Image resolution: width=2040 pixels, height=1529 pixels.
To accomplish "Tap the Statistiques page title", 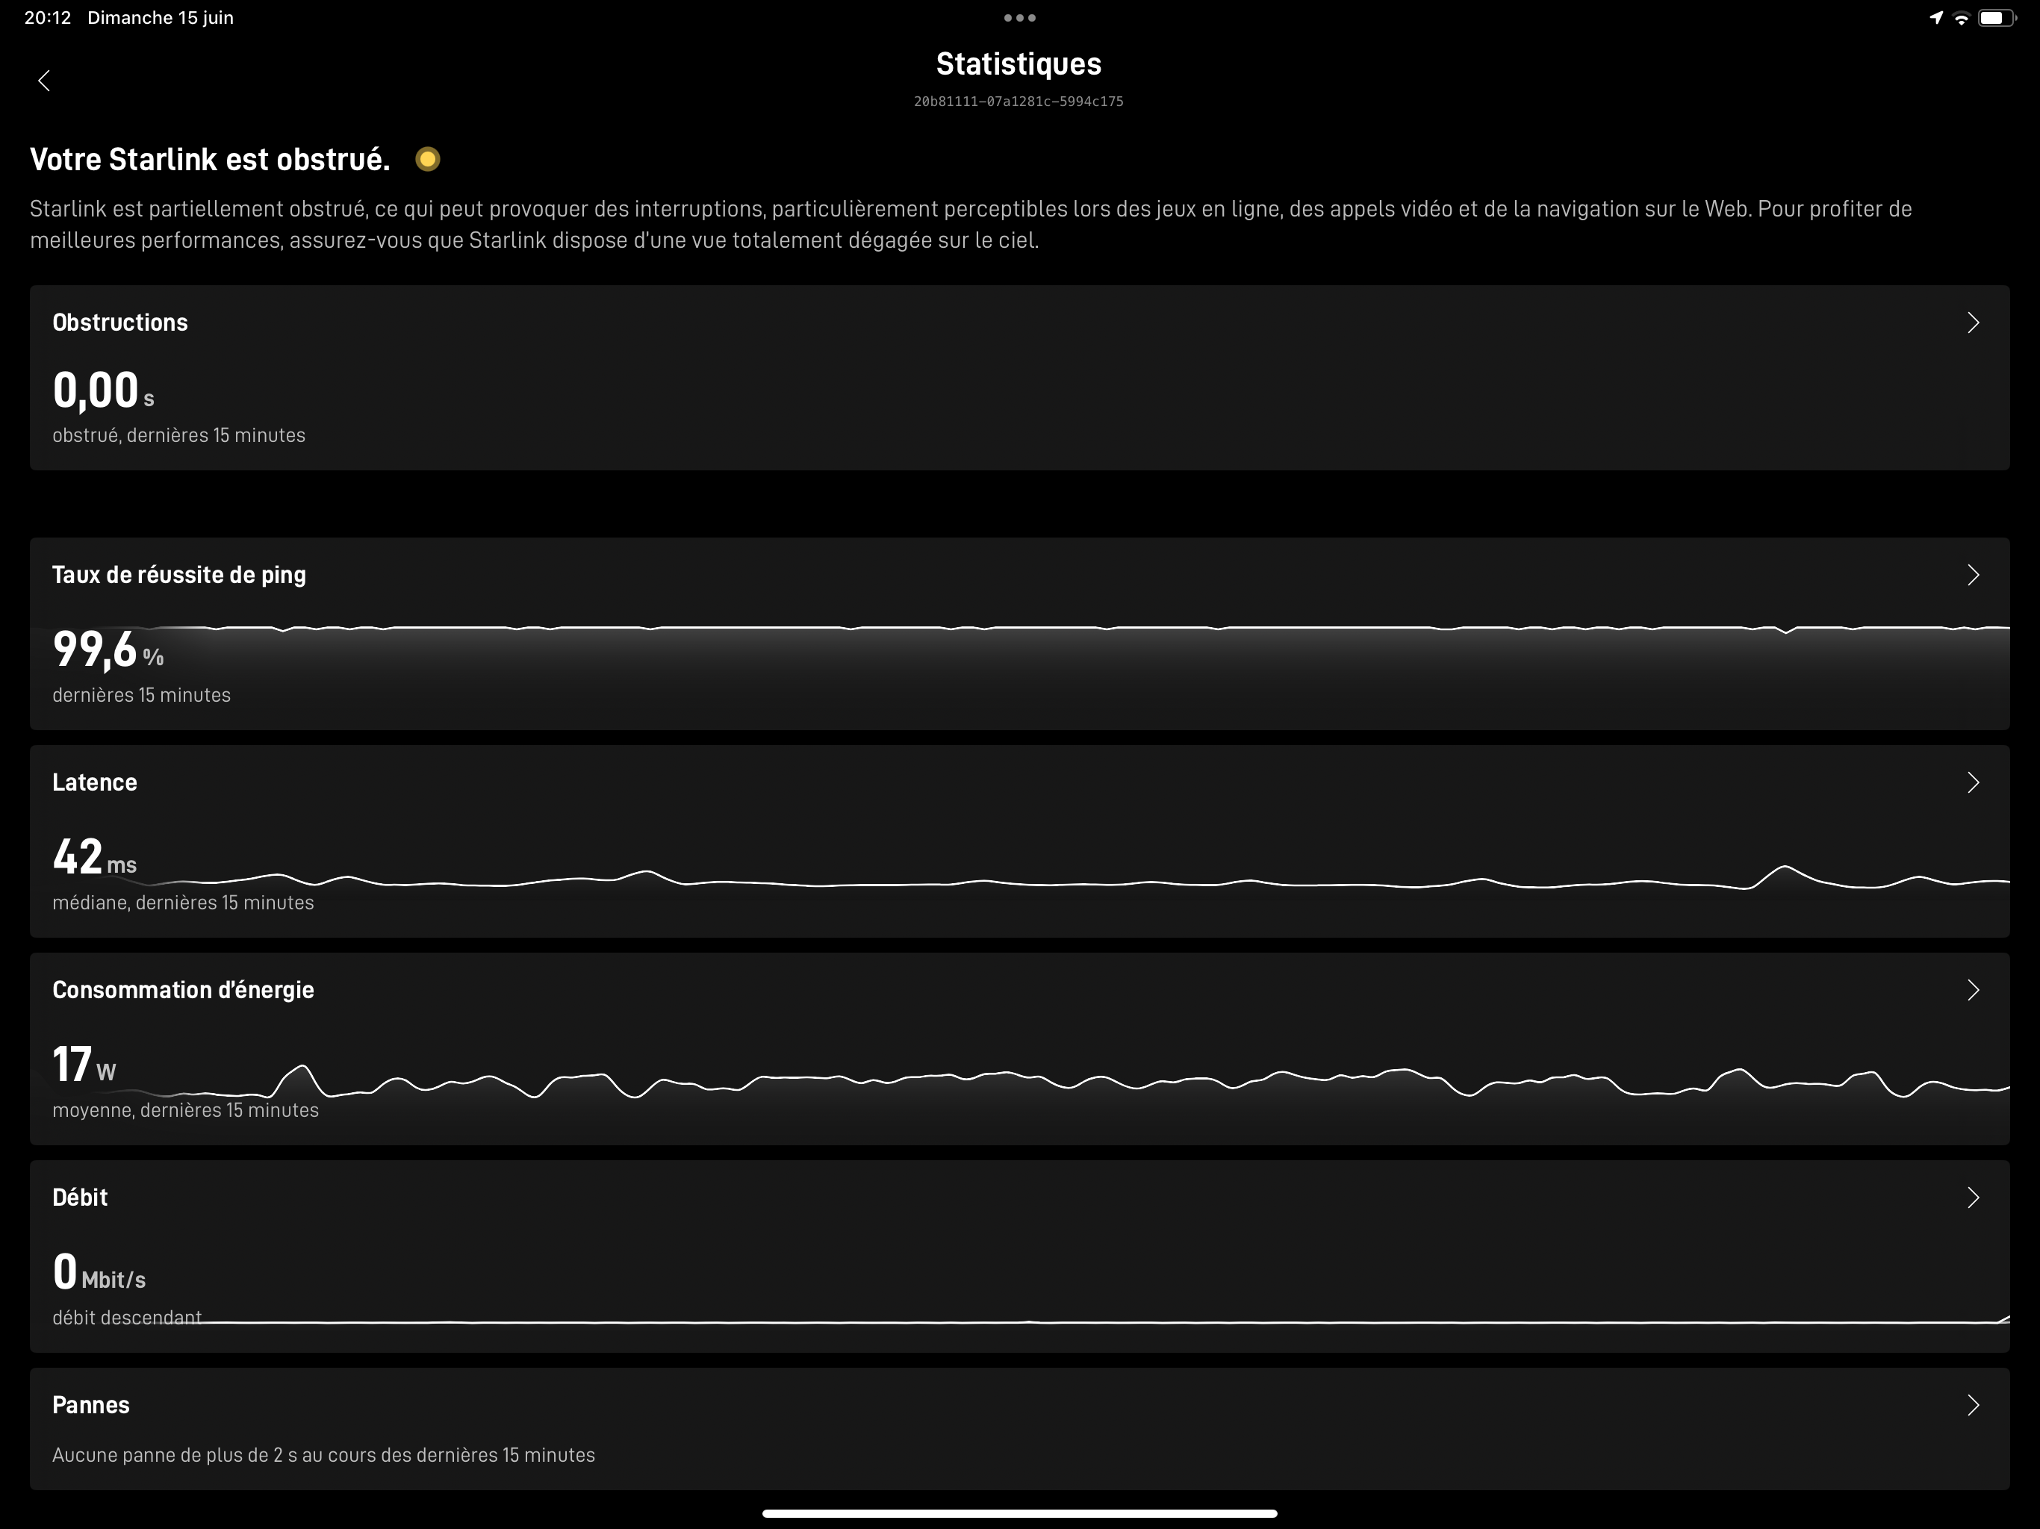I will (x=1019, y=63).
